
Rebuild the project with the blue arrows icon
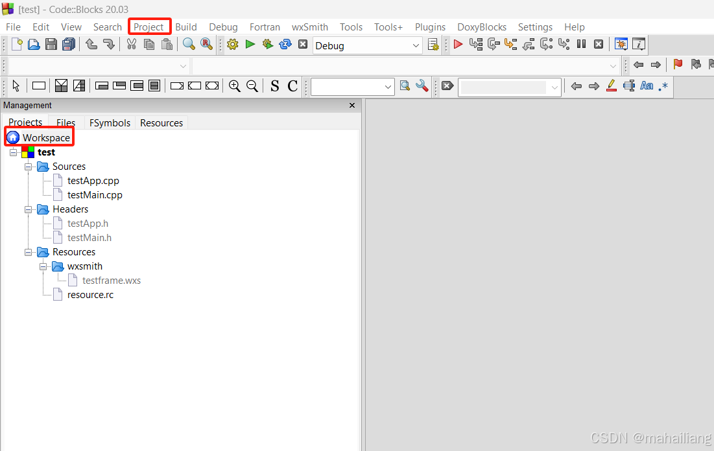click(x=285, y=44)
